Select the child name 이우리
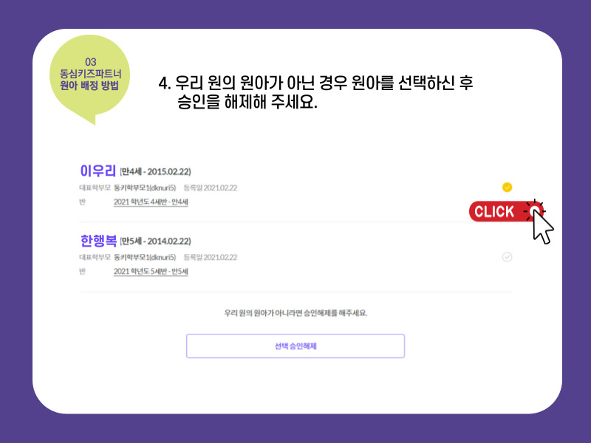The width and height of the screenshot is (591, 443). point(98,171)
